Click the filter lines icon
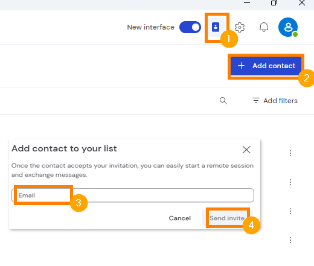 point(256,101)
